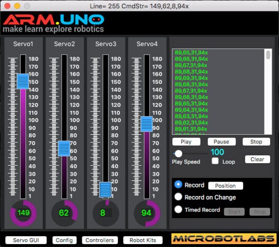Click the Servo3 dial showing 8
This screenshot has width=279, height=247.
tap(106, 213)
